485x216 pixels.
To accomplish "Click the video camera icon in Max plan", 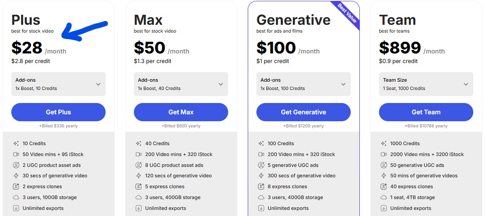I will tap(139, 154).
